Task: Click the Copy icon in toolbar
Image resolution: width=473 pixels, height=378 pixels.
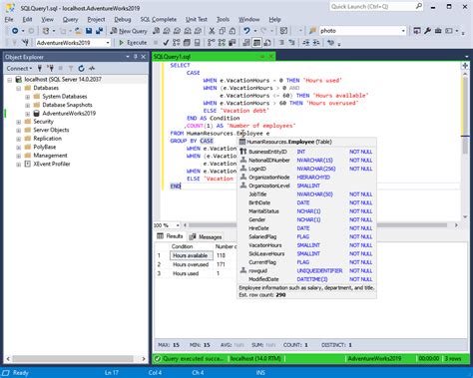Action: pyautogui.click(x=222, y=31)
